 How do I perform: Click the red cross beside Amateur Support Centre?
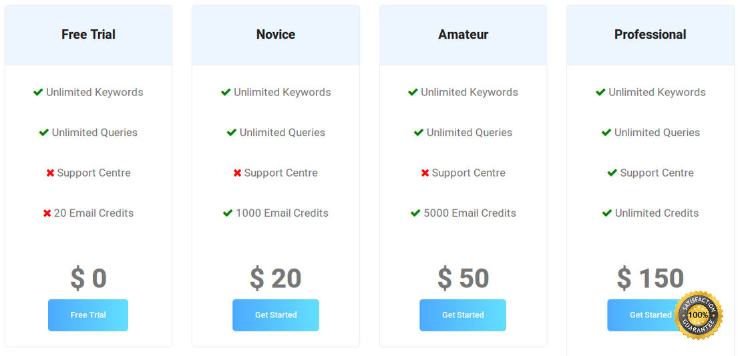(x=425, y=173)
